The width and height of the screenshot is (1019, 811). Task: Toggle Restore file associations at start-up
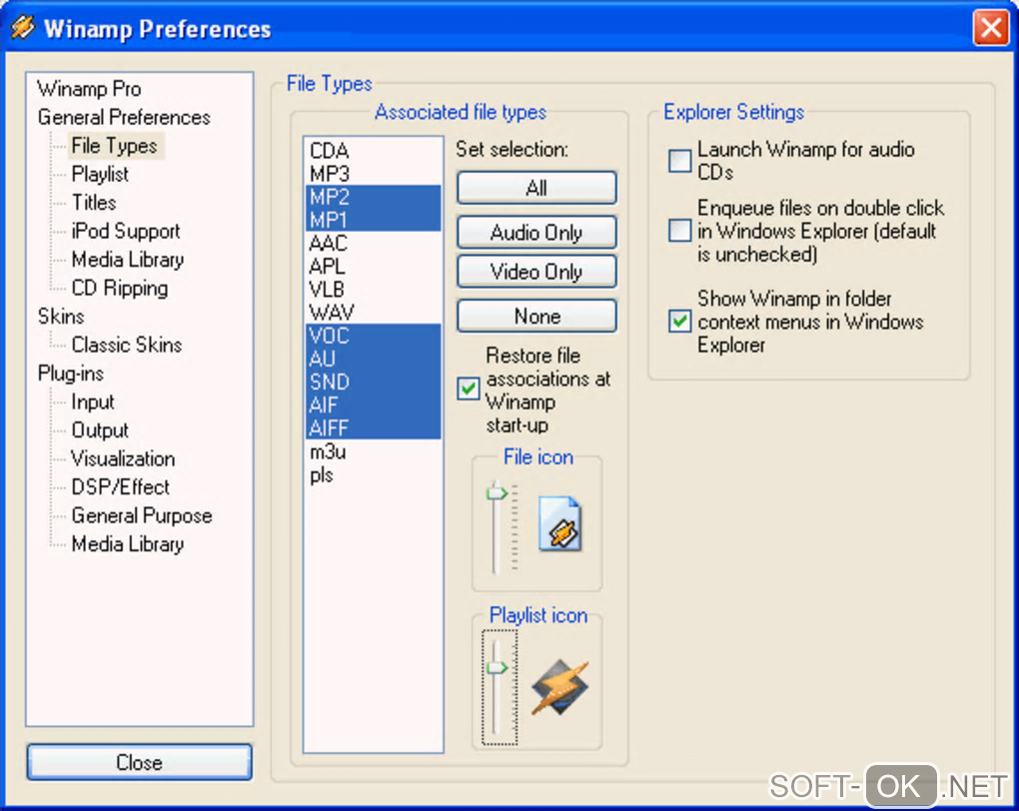coord(468,389)
